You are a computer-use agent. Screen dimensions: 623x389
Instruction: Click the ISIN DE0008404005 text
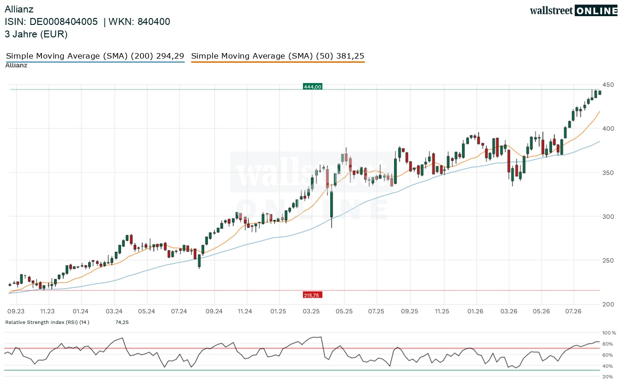click(x=51, y=22)
